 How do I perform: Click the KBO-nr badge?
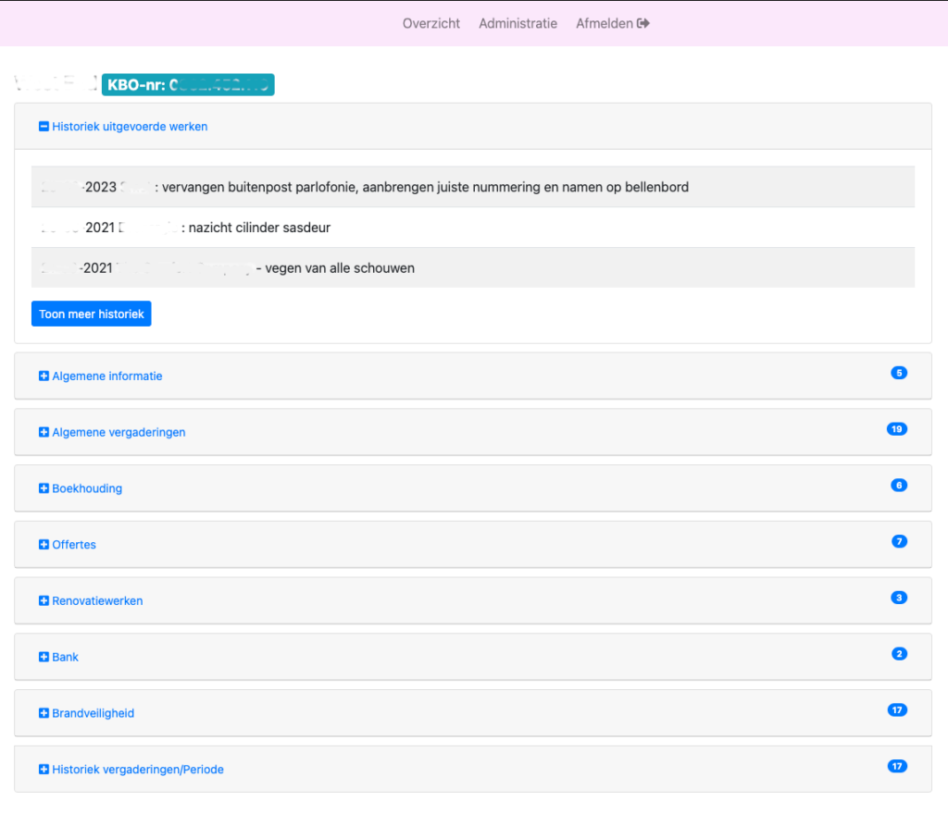[188, 84]
